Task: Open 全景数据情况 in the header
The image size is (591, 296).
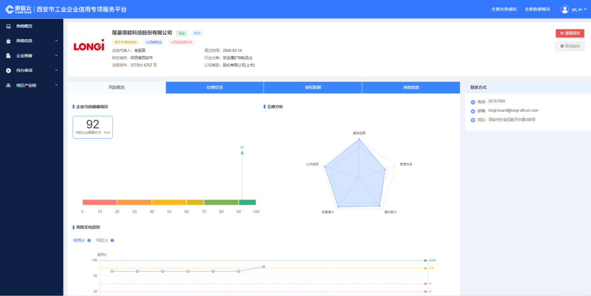Action: (x=537, y=9)
